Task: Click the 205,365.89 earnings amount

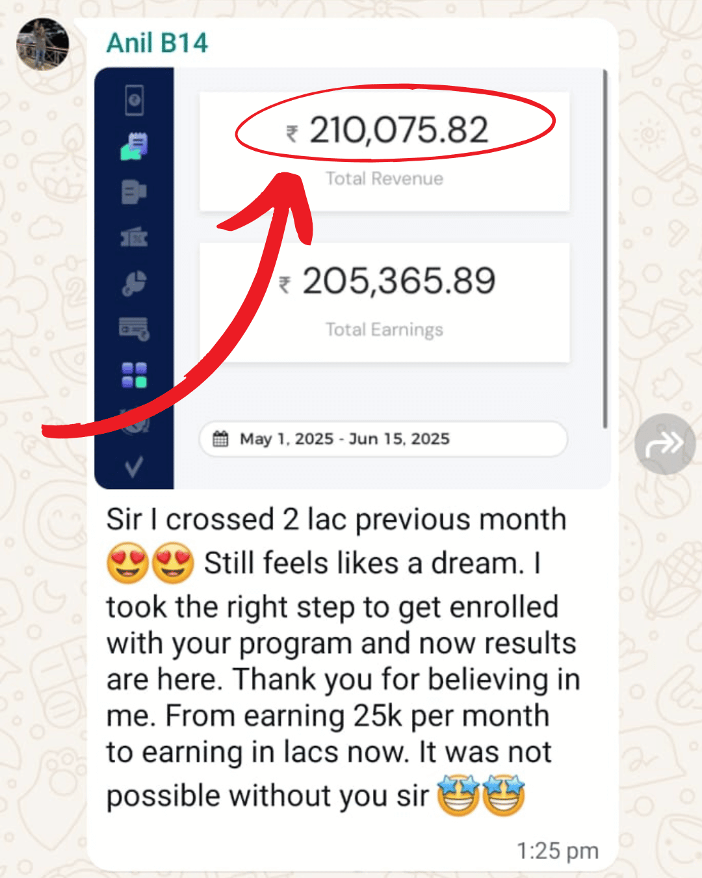Action: coord(387,282)
